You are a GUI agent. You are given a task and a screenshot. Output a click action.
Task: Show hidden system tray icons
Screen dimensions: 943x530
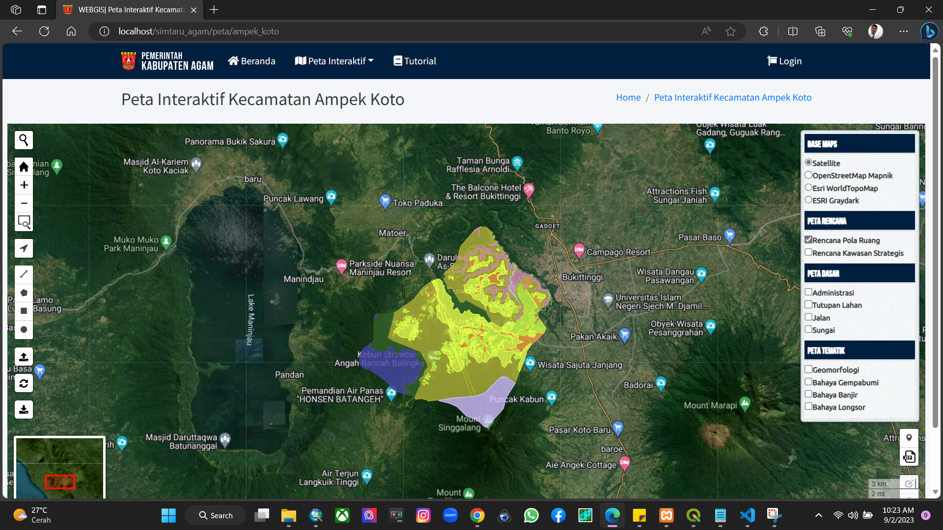coord(818,515)
